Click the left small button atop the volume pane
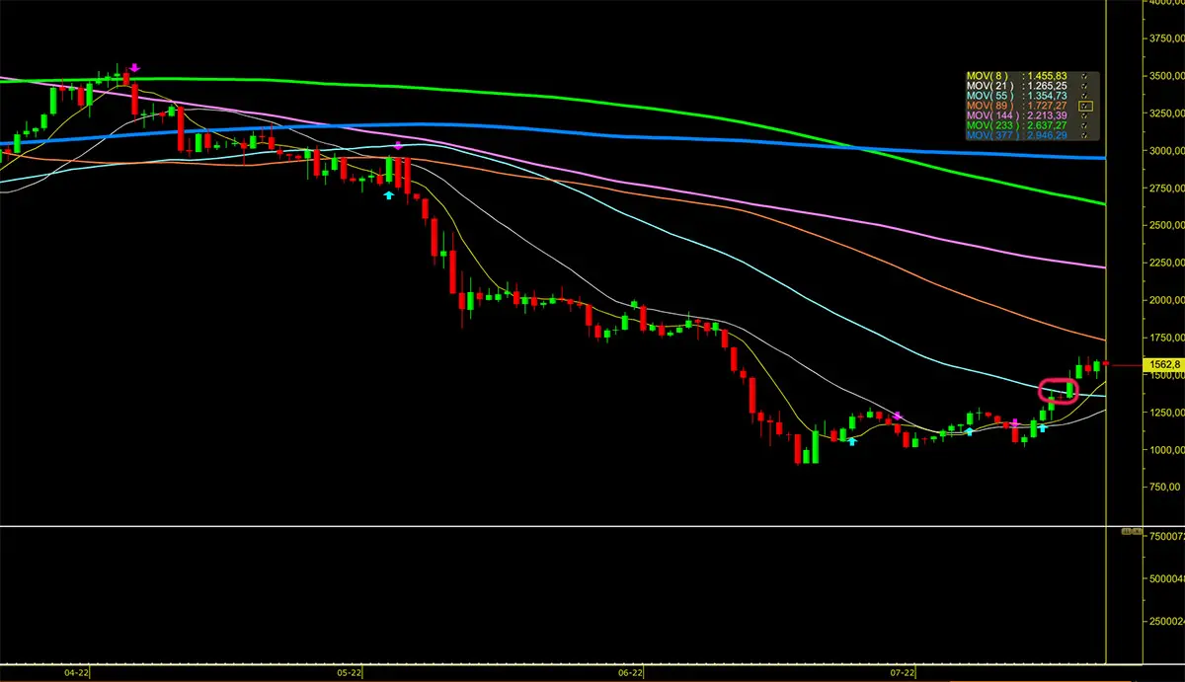This screenshot has height=682, width=1185. (1127, 531)
